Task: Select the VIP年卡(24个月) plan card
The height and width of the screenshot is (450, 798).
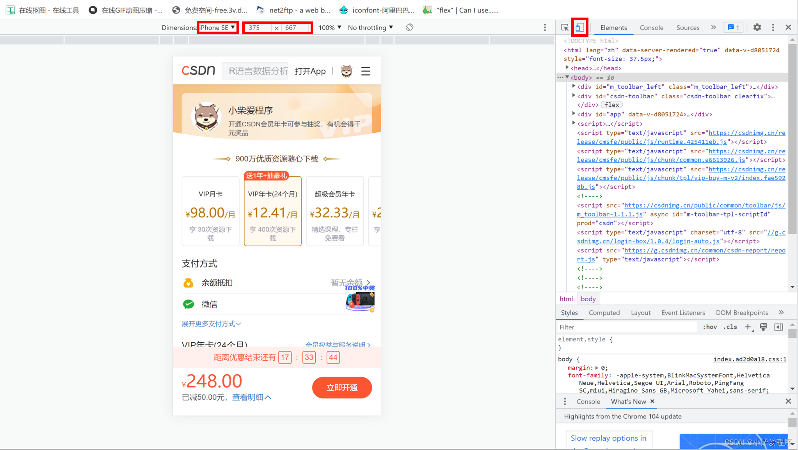Action: coord(273,211)
